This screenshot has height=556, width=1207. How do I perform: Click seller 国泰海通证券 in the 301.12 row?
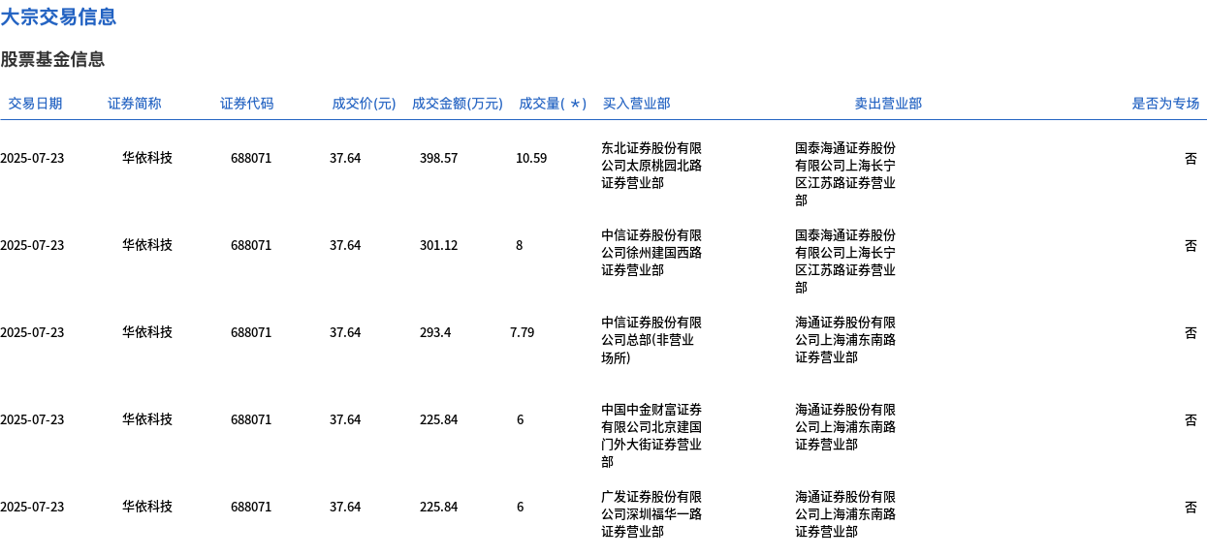845,262
